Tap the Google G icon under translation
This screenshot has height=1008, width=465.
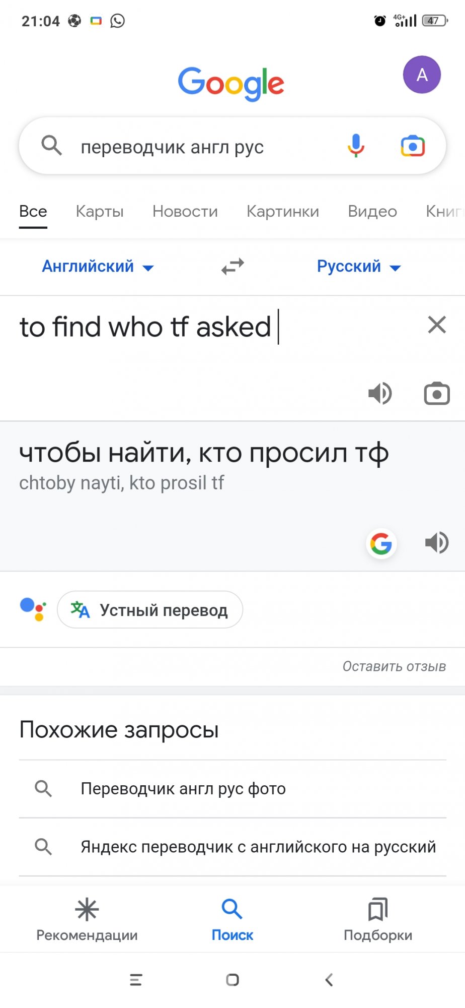[381, 544]
